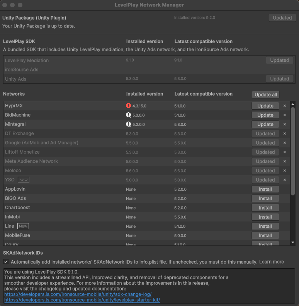Click the warning icon next to BidMachine version
Viewport: 299px width, 306px height.
(129, 115)
